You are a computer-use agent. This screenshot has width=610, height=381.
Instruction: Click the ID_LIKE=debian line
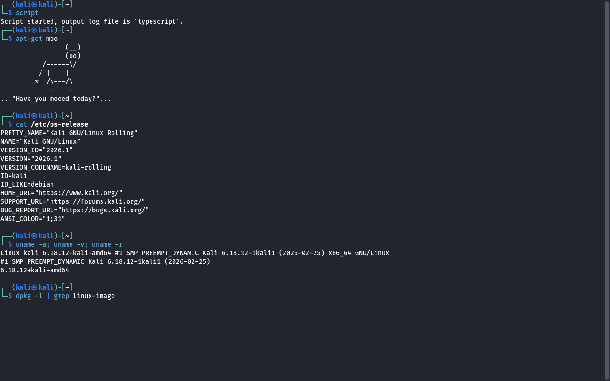[27, 184]
